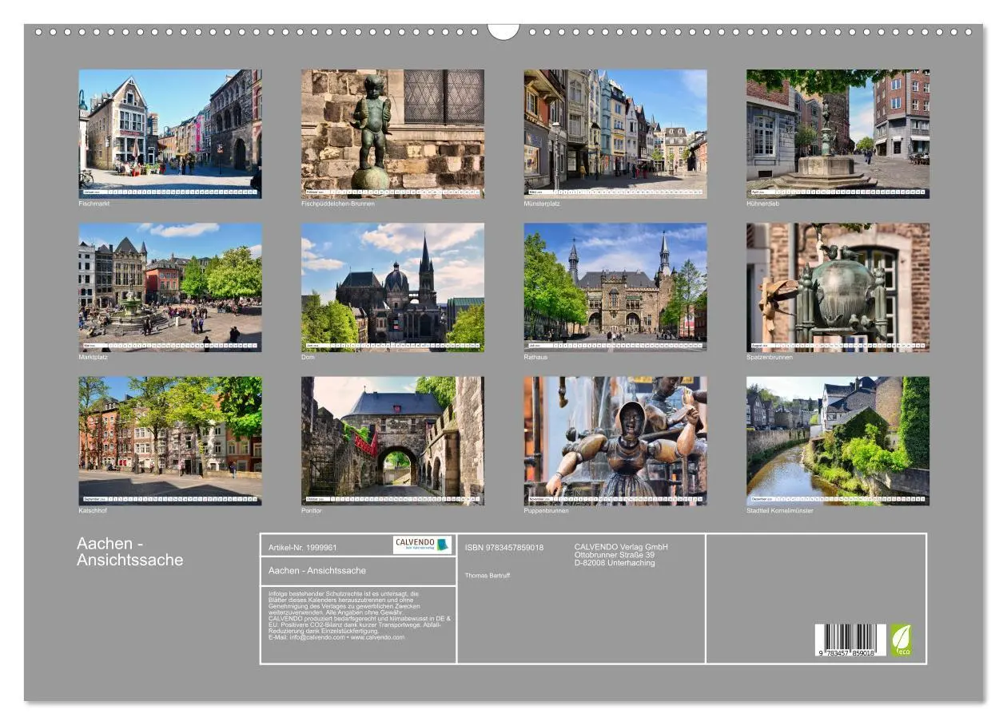
Task: Click the Spatzenbrunnen thumbnail
Action: tap(835, 287)
